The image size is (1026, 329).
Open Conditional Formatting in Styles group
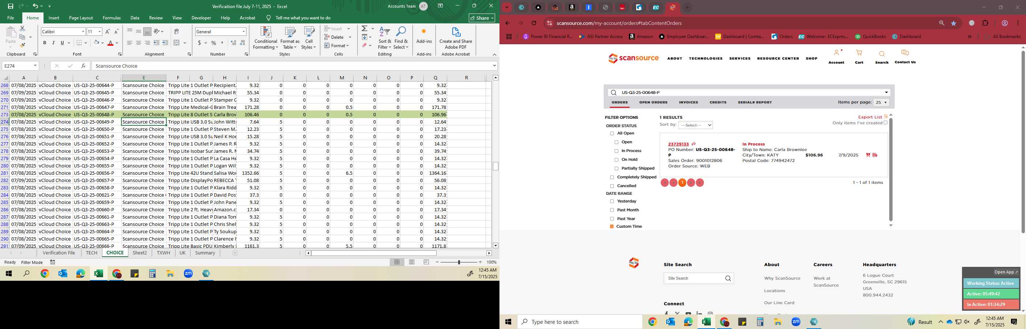266,38
